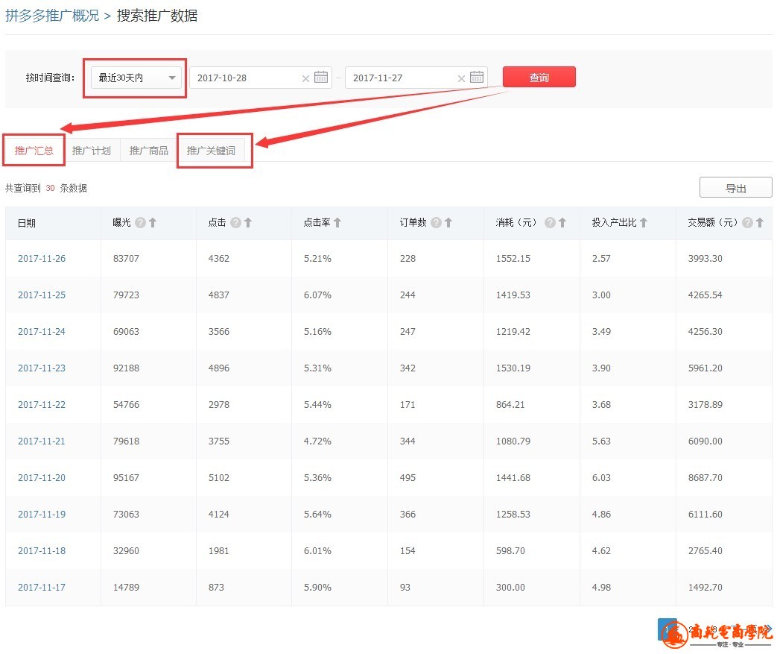Select click count 4837
This screenshot has width=777, height=654.
point(219,295)
